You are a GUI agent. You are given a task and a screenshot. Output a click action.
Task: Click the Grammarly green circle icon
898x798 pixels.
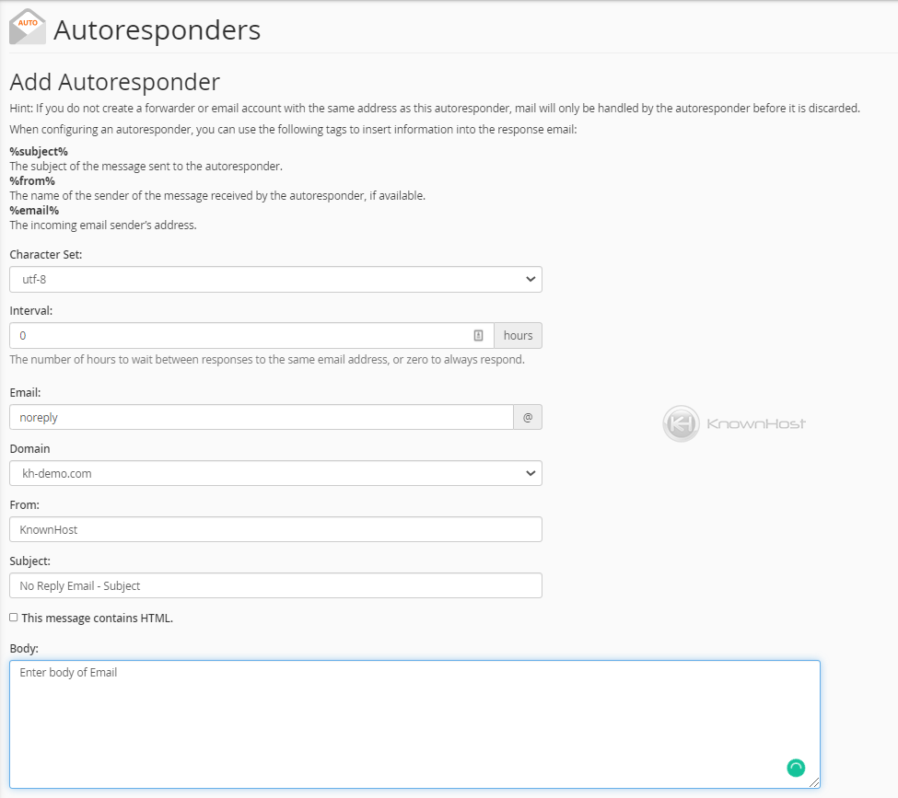coord(796,768)
